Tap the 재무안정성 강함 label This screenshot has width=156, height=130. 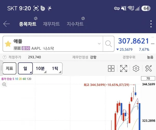[x=84, y=57]
